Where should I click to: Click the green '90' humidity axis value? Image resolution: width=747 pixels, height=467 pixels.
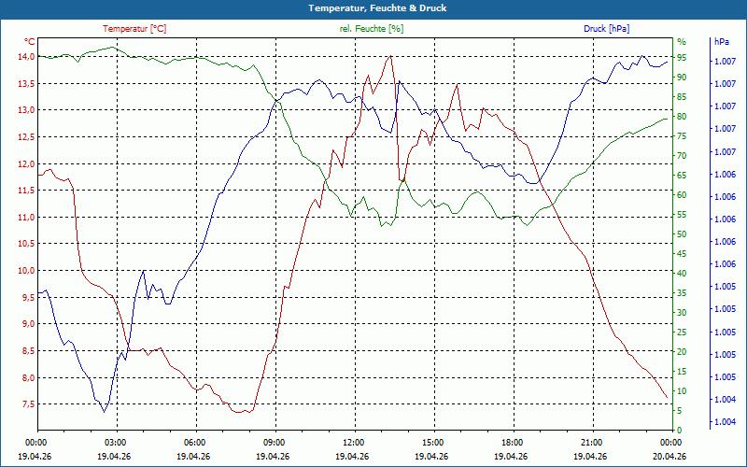click(x=682, y=78)
